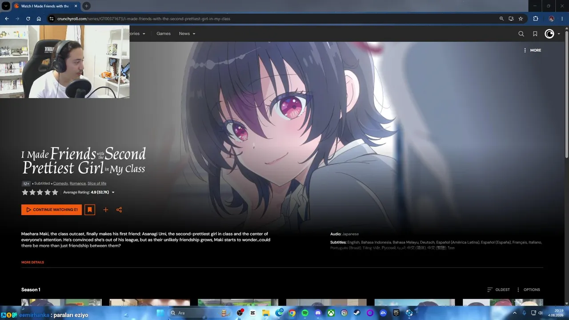Open the Chrome three-dot menu
The height and width of the screenshot is (320, 569).
pos(563,19)
